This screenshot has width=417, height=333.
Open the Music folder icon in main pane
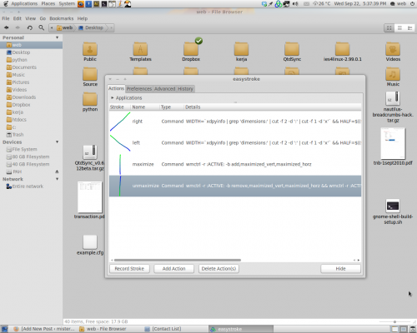pos(393,74)
